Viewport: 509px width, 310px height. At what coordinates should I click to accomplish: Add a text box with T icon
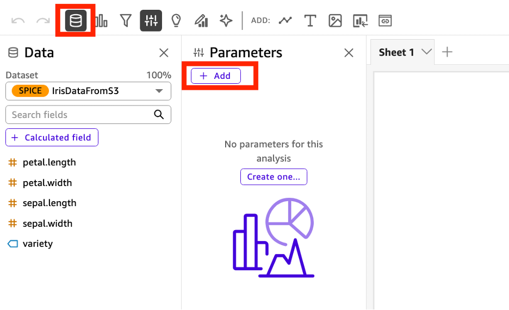310,21
